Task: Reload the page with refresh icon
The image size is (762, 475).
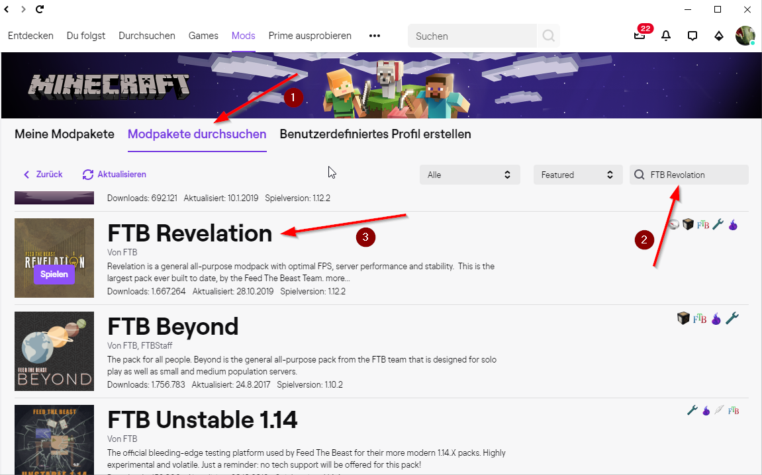Action: [x=40, y=9]
